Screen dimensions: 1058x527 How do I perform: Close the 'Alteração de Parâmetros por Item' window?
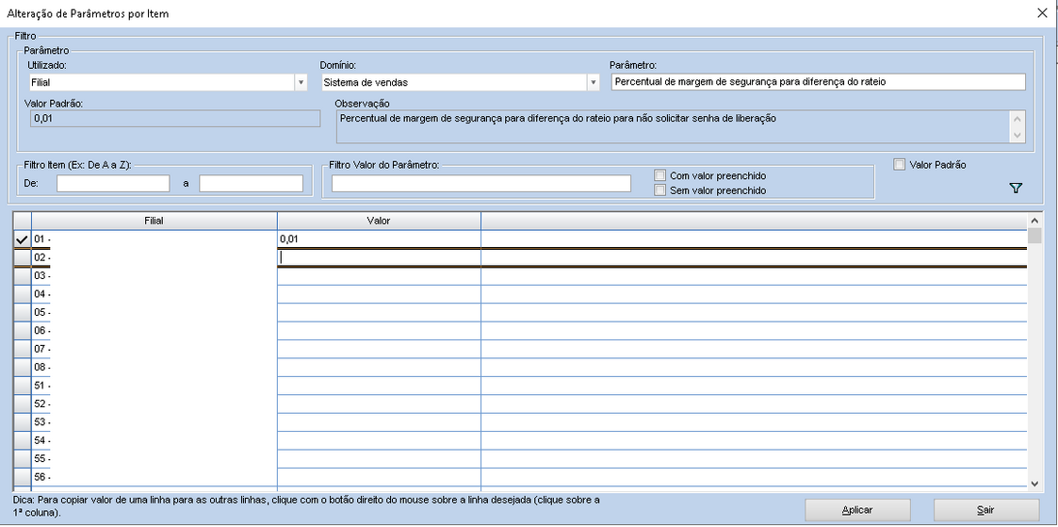[x=1041, y=13]
